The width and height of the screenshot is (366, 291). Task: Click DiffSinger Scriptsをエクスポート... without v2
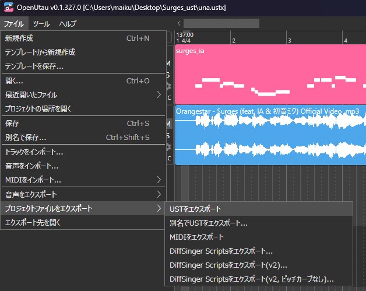pos(259,251)
